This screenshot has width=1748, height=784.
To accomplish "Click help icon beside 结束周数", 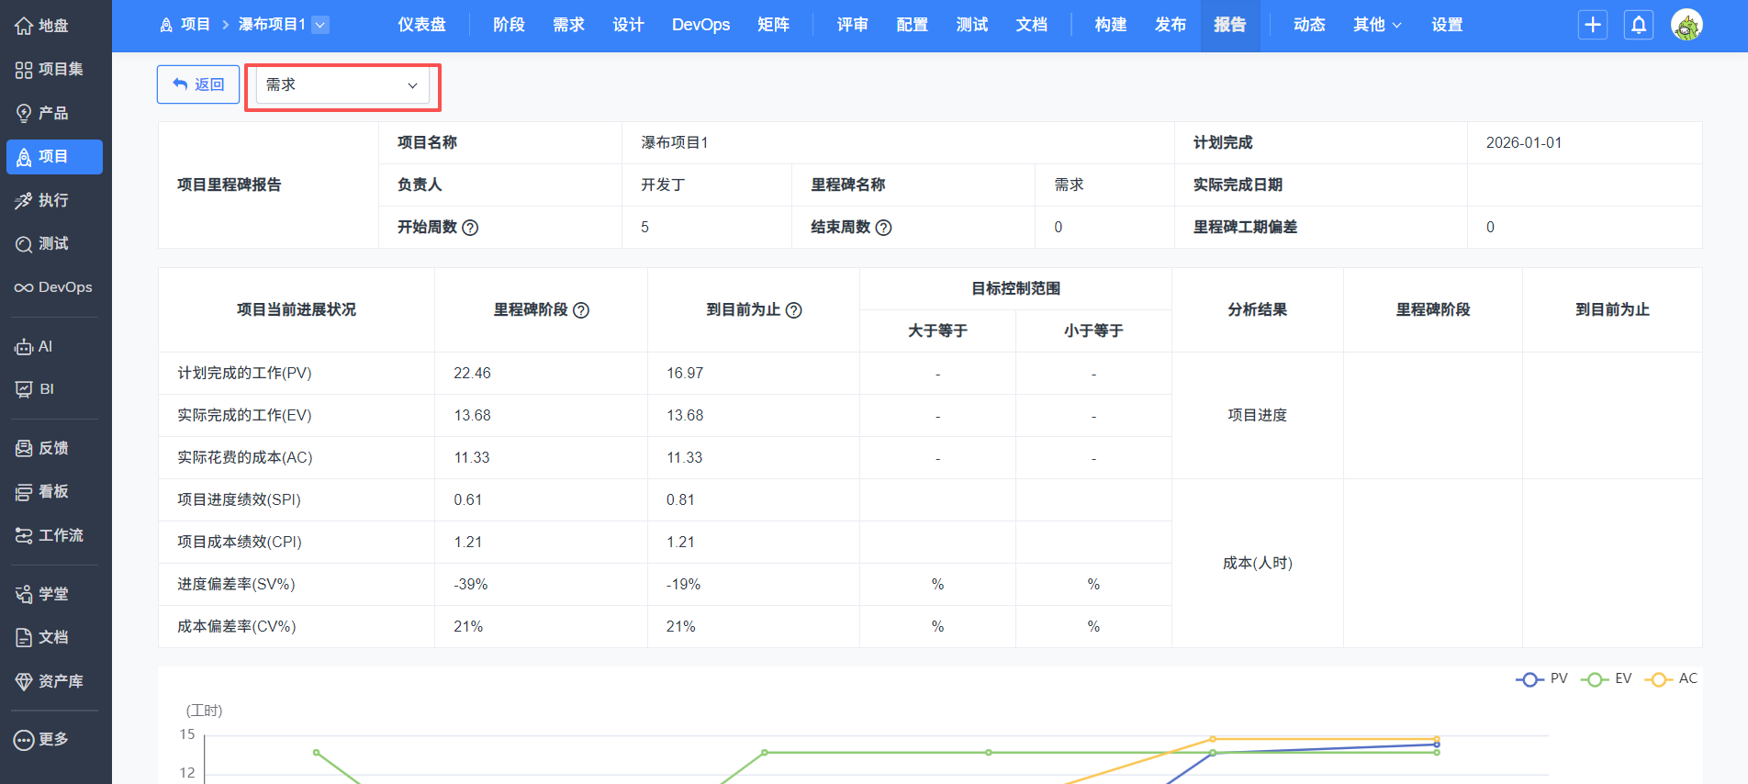I will pyautogui.click(x=883, y=228).
